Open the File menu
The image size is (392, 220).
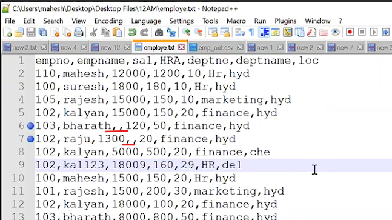(10, 21)
